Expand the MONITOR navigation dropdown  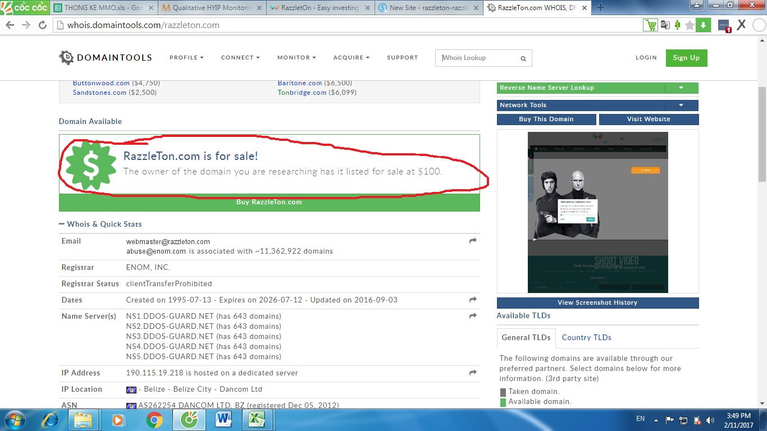296,58
